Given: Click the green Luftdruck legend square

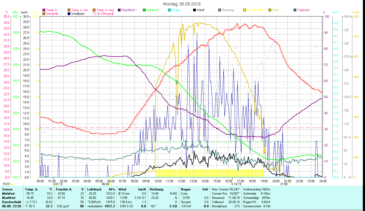Looking at the screenshot, I should 144,10.
